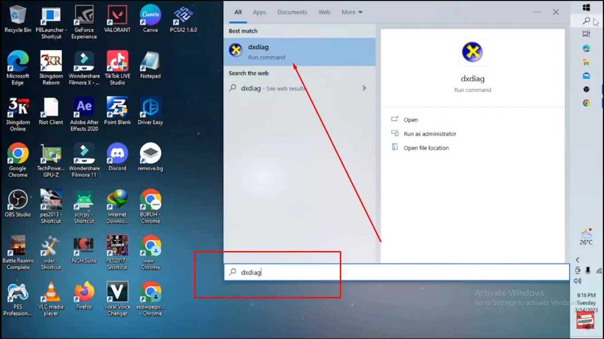Open the 26°C weather widget
The image size is (604, 339).
[x=587, y=237]
